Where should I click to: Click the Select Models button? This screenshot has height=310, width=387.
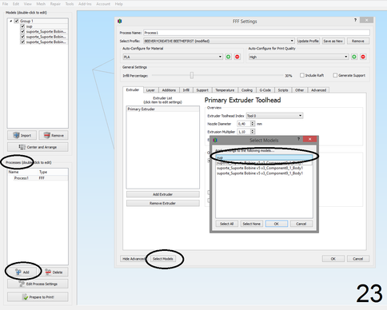(163, 259)
